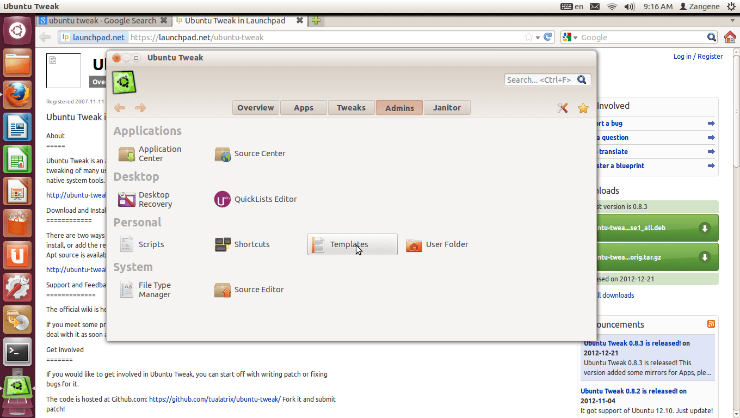Open Application Center in Ubuntu Tweak

pyautogui.click(x=151, y=154)
